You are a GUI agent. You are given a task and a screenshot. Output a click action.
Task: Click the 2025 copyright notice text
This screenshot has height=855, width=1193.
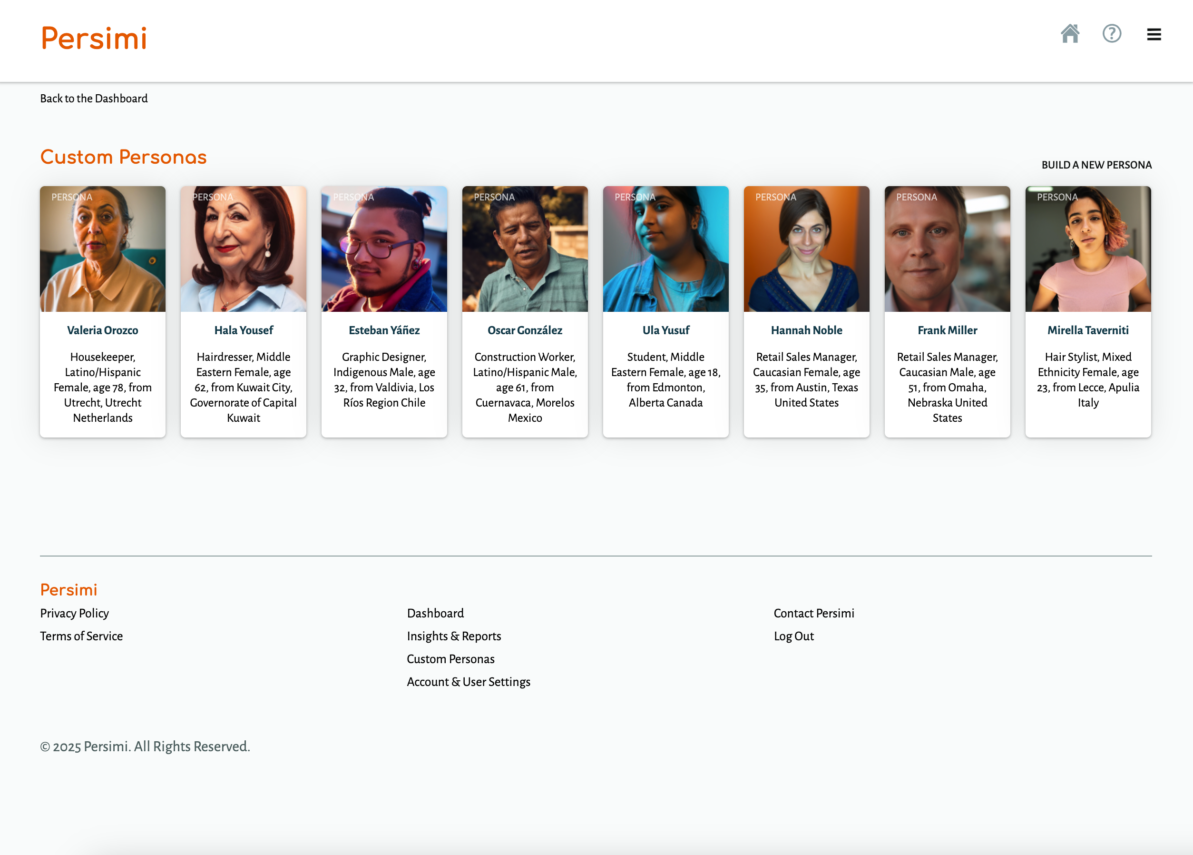pos(145,746)
